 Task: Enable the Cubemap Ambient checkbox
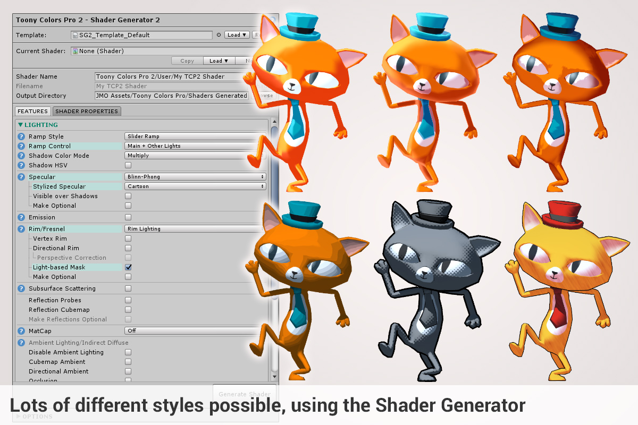[128, 362]
